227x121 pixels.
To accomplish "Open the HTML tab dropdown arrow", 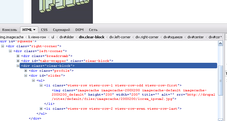I will [x=34, y=30].
